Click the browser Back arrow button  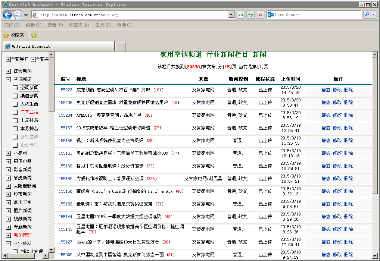tap(7, 15)
